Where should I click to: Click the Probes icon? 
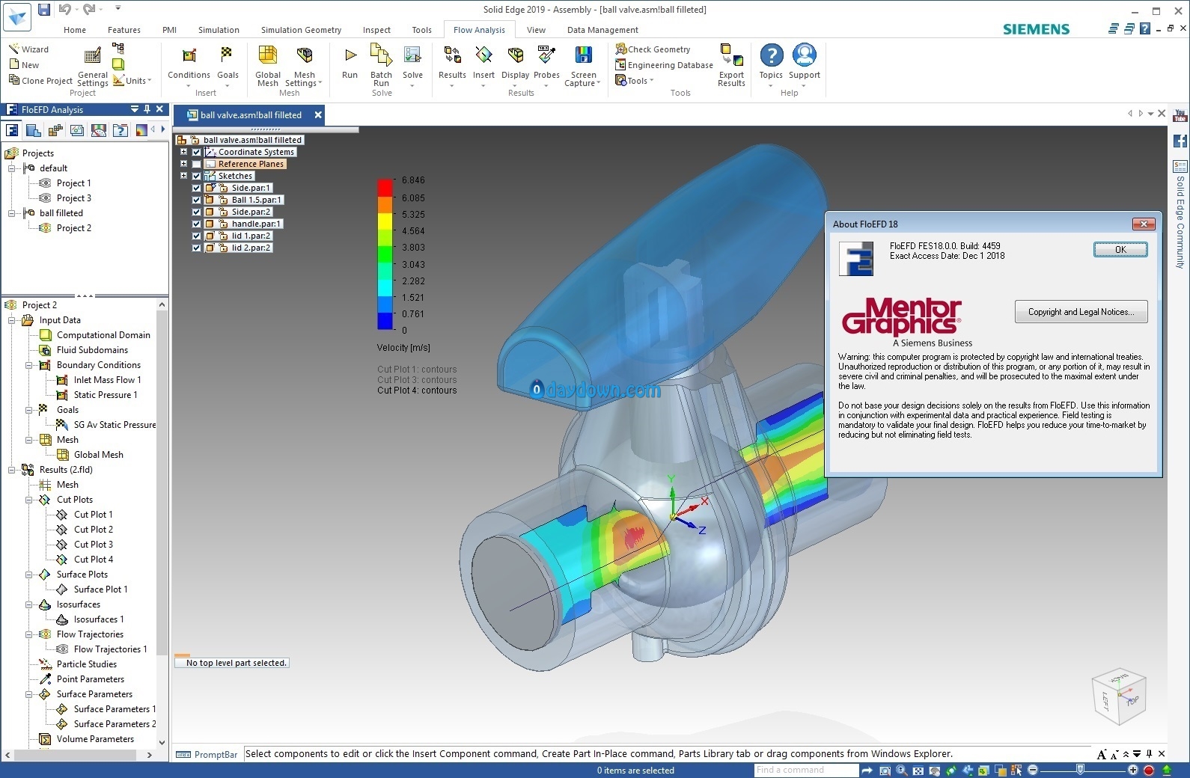point(546,55)
